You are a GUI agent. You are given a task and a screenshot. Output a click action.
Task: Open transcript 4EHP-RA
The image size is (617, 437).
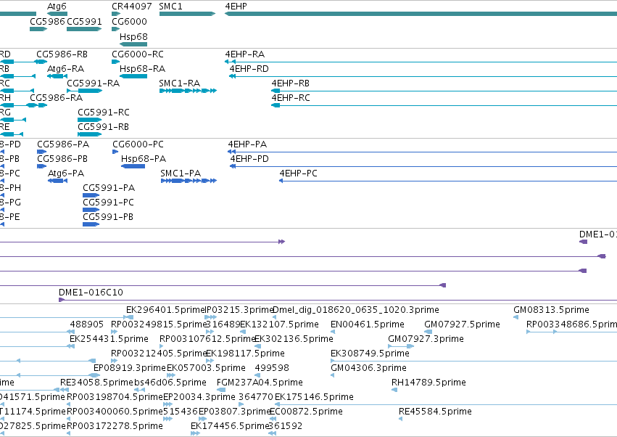[x=245, y=54]
